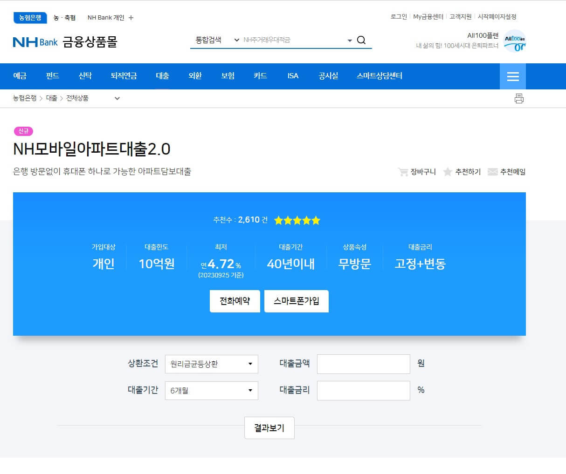This screenshot has width=566, height=474.
Task: Open the 보험 menu
Action: pos(228,76)
